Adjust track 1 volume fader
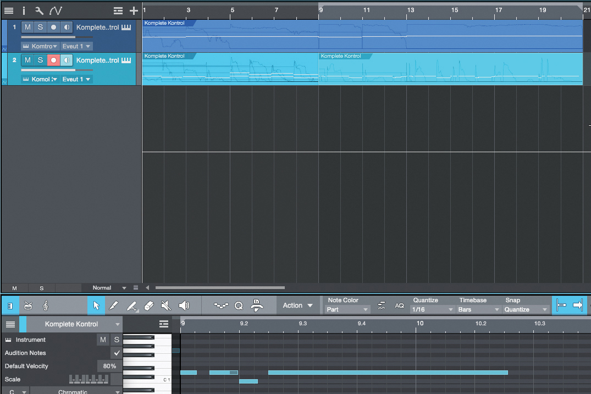 [x=57, y=37]
